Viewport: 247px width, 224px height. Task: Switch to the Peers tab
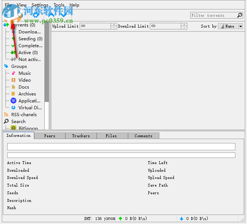49,136
